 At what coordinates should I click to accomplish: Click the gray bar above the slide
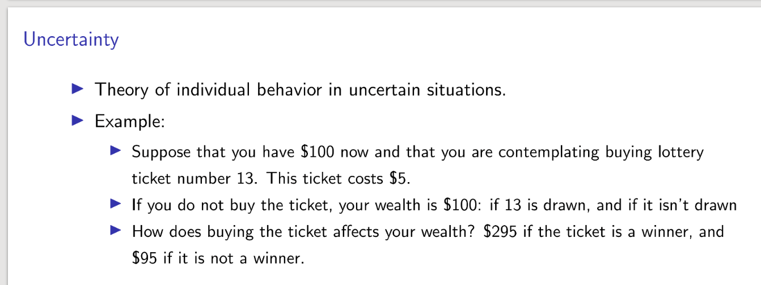click(381, 3)
